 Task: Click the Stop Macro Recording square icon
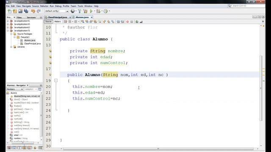(x=132, y=22)
